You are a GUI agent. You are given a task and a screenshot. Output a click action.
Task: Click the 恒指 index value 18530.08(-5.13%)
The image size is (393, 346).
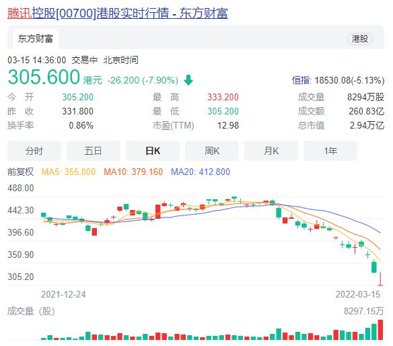tap(349, 80)
